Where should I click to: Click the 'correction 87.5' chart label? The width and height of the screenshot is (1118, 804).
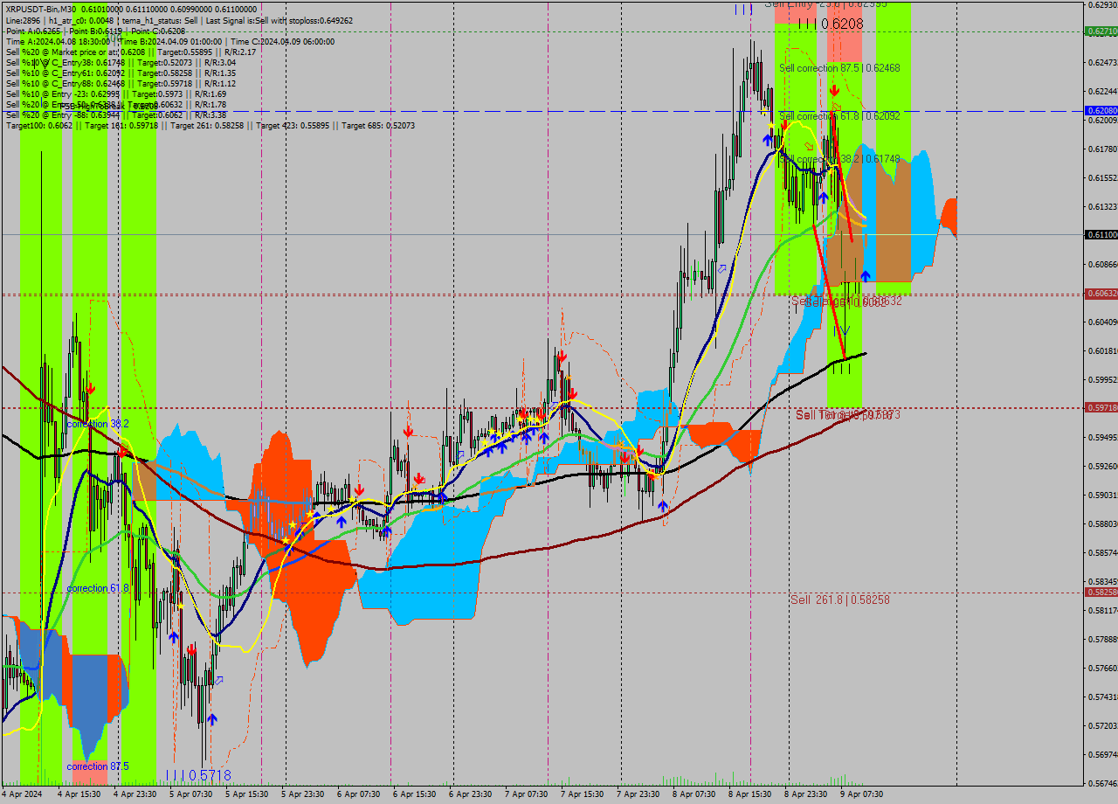click(x=98, y=766)
